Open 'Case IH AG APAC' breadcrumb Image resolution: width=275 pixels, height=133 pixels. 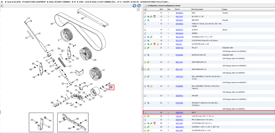14,2
